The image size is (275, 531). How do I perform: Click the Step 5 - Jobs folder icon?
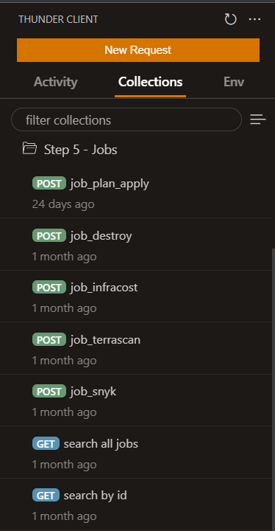29,149
